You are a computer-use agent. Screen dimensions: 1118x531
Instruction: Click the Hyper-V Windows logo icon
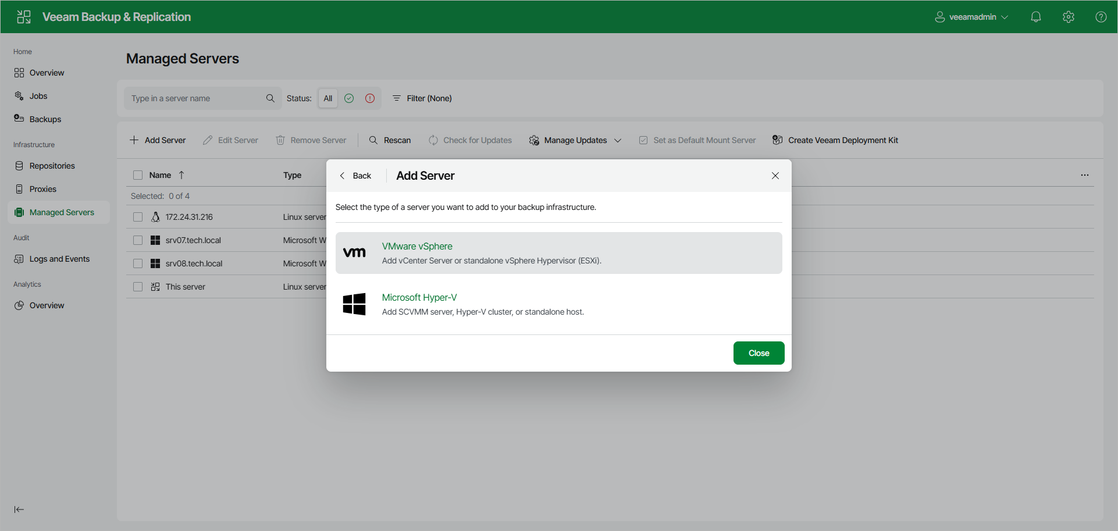[354, 304]
